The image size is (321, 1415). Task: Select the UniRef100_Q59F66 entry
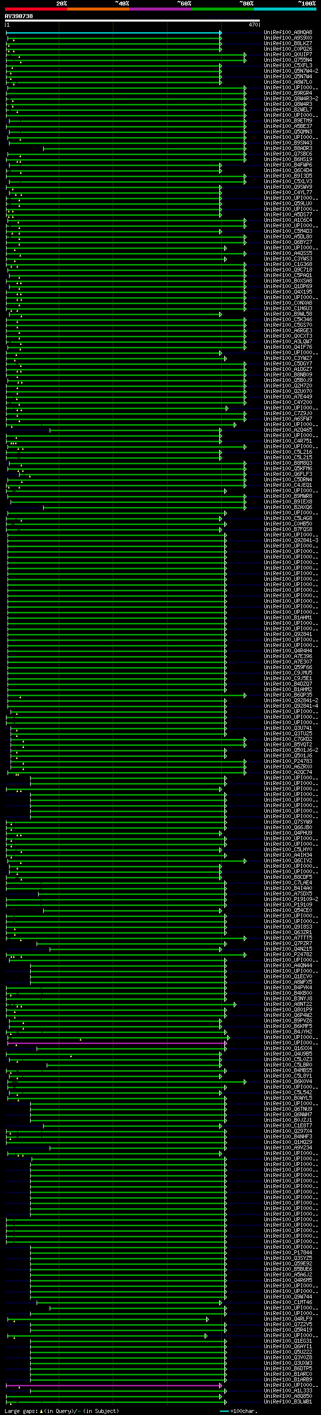pyautogui.click(x=288, y=668)
